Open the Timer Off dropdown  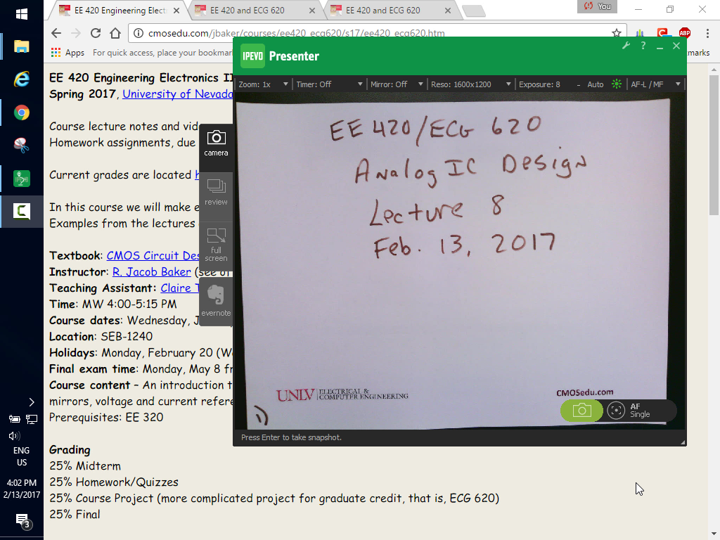pos(329,84)
